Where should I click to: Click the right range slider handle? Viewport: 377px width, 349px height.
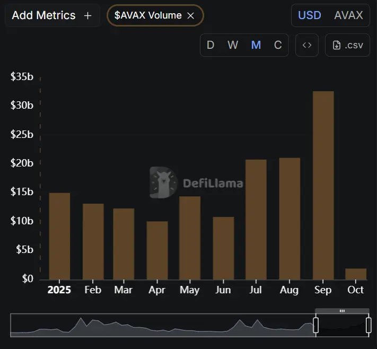pos(369,325)
